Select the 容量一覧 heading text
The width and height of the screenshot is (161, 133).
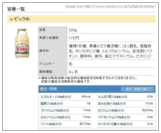coord(16,9)
